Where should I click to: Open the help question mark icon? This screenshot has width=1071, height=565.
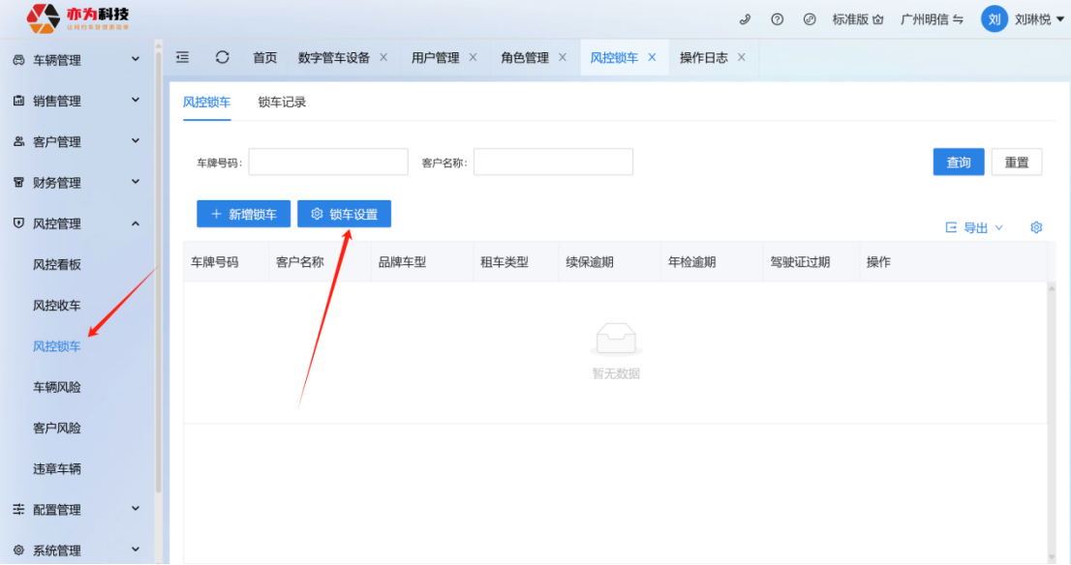coord(777,19)
